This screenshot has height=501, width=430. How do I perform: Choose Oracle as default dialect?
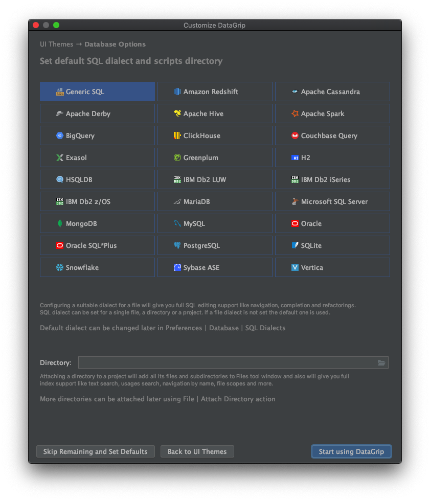332,224
